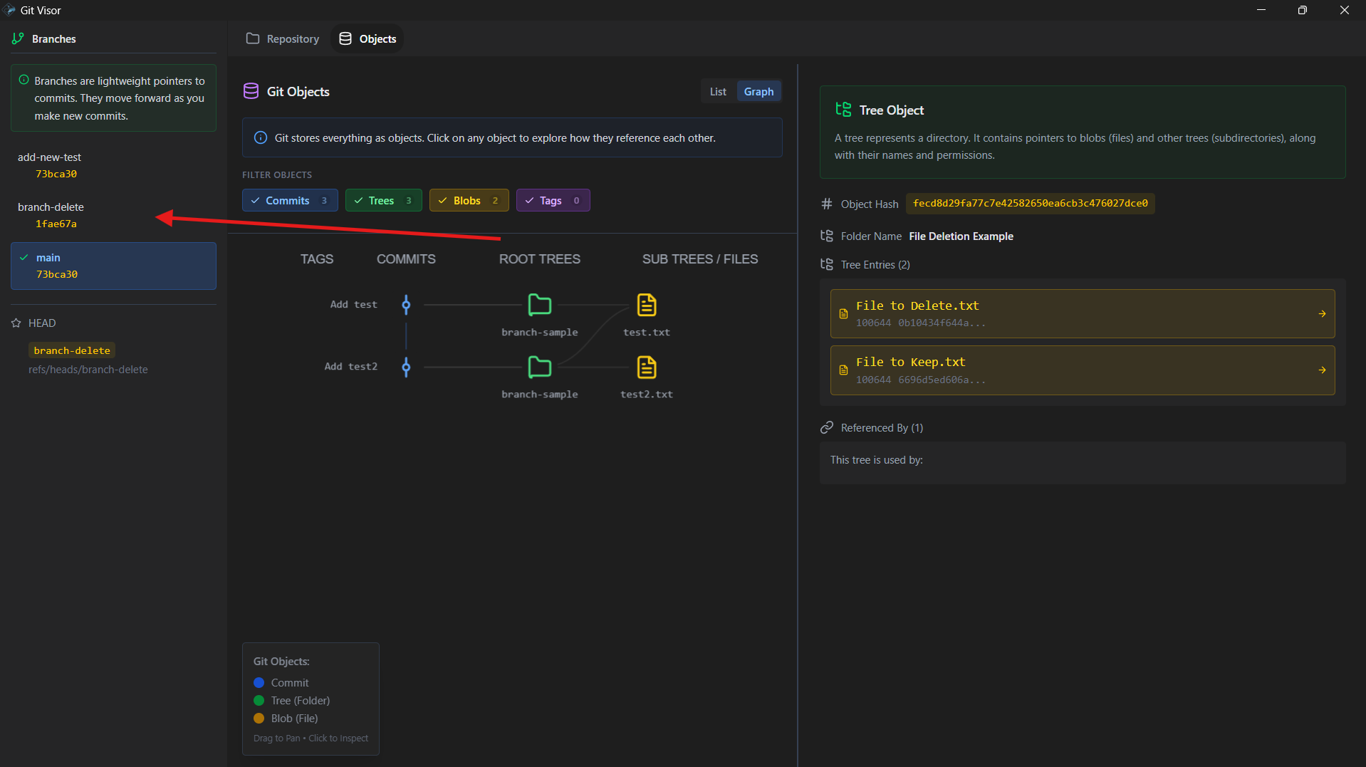Click the Tree Object header icon
The width and height of the screenshot is (1366, 767).
[843, 109]
